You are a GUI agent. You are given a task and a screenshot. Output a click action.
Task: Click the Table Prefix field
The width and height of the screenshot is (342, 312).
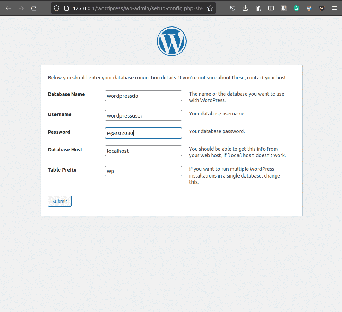point(143,171)
